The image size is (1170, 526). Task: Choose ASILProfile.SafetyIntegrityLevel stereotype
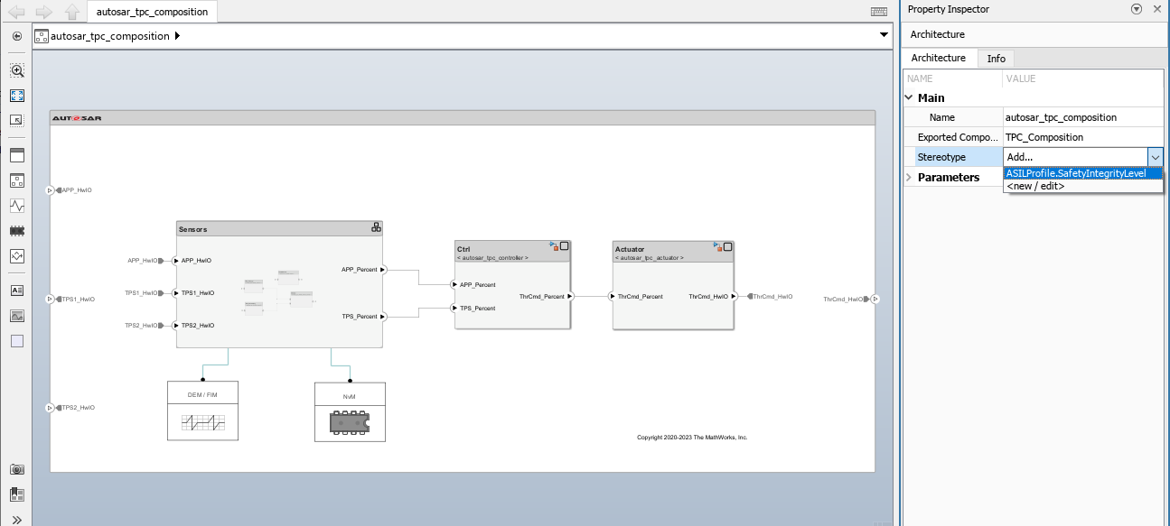tap(1082, 173)
